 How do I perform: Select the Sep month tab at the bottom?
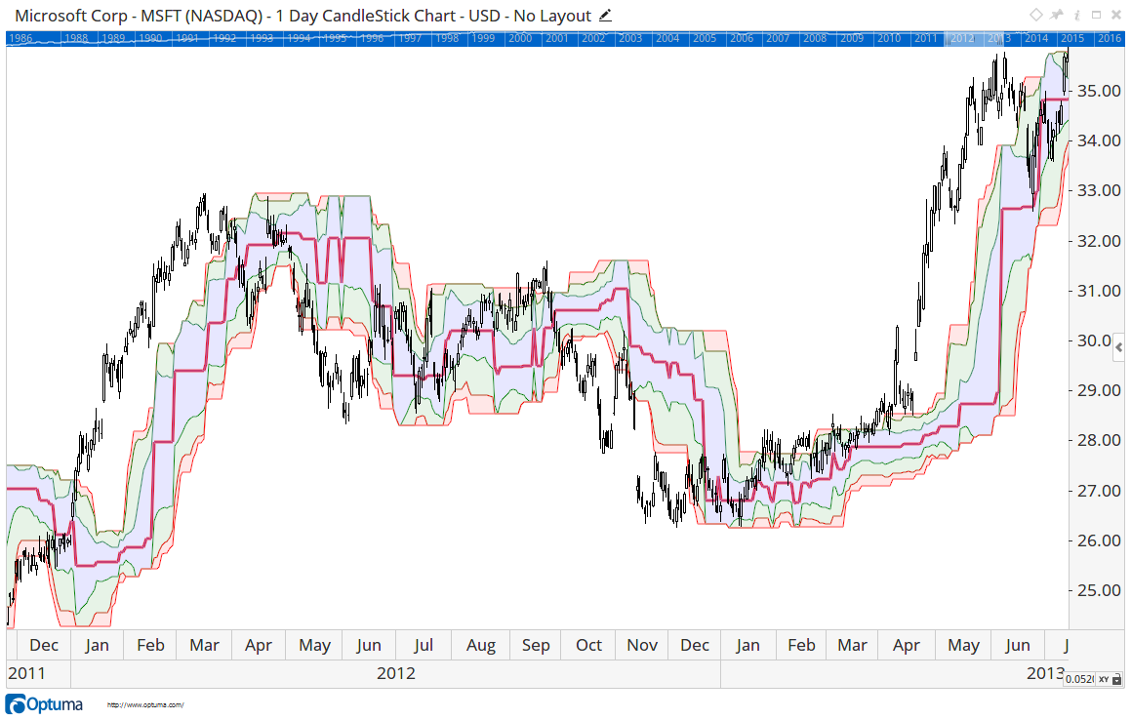point(535,645)
